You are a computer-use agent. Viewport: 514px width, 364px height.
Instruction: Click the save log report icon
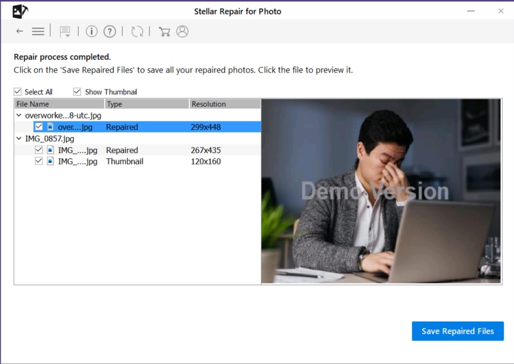tap(65, 31)
